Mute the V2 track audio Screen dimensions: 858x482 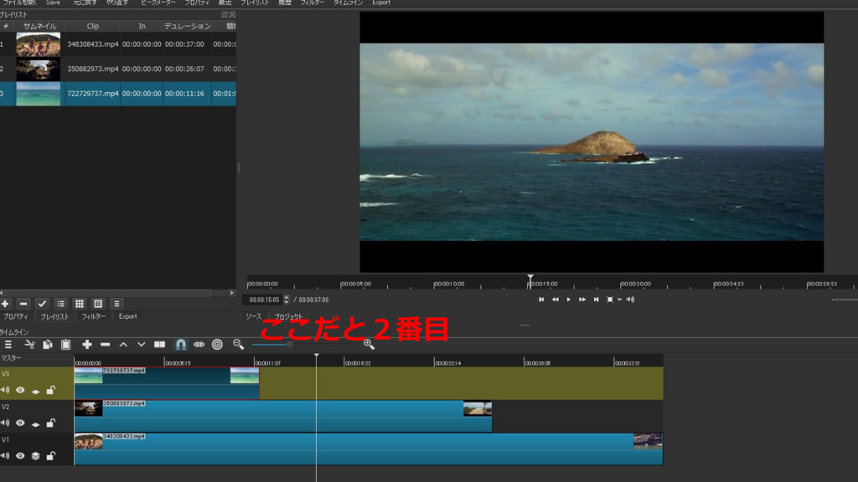6,423
